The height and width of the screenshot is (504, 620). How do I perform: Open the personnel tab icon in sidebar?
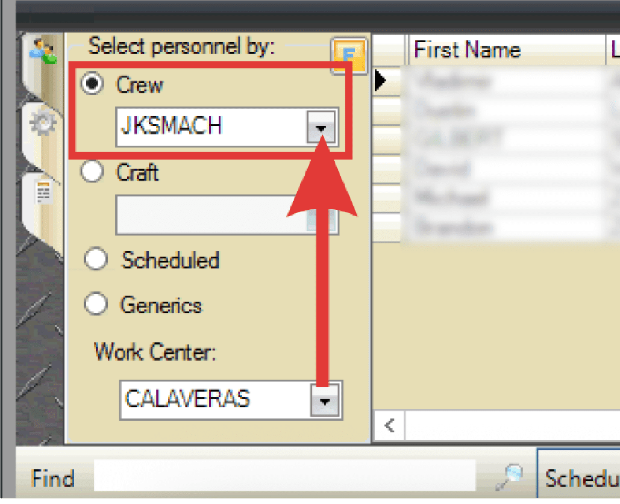(43, 52)
